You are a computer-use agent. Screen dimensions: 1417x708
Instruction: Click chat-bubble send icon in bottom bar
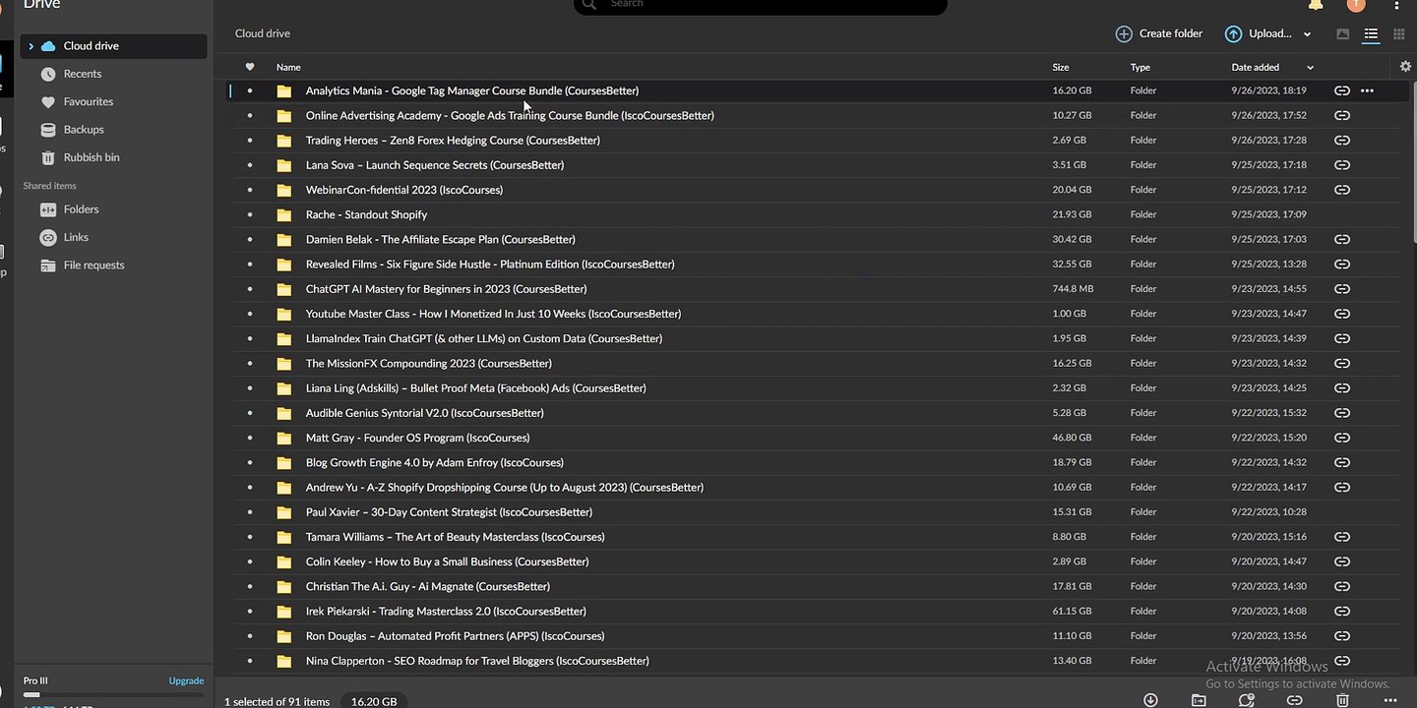pyautogui.click(x=1247, y=700)
